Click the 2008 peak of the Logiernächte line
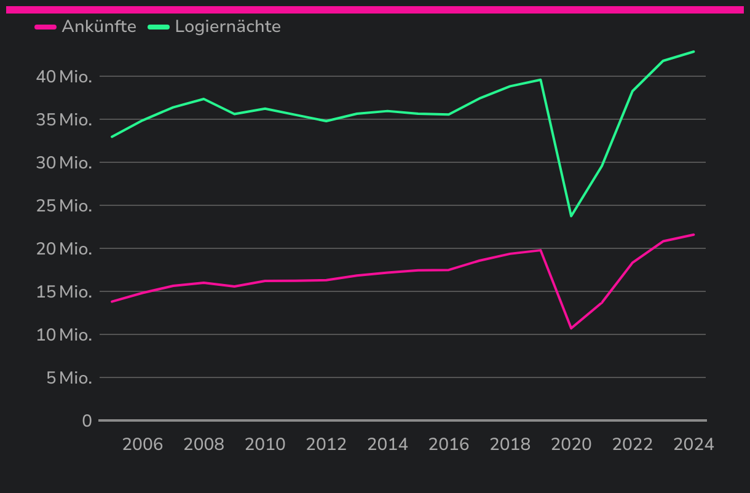 click(203, 99)
